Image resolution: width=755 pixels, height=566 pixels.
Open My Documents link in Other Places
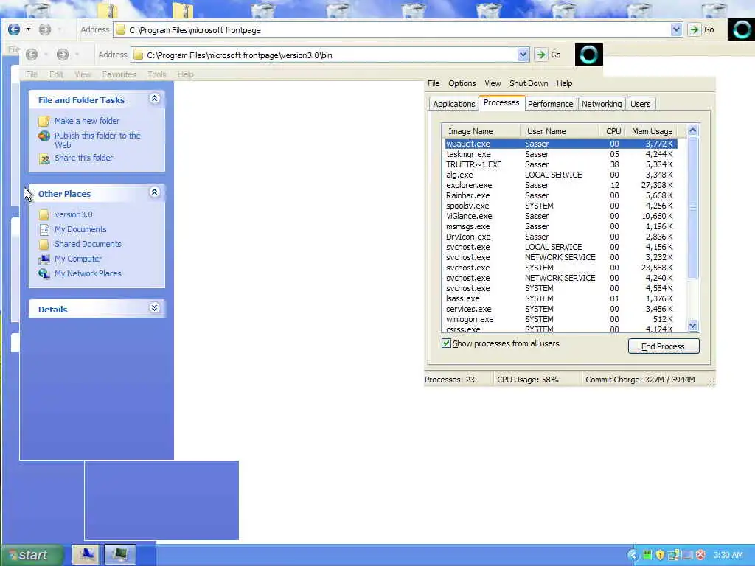point(80,230)
